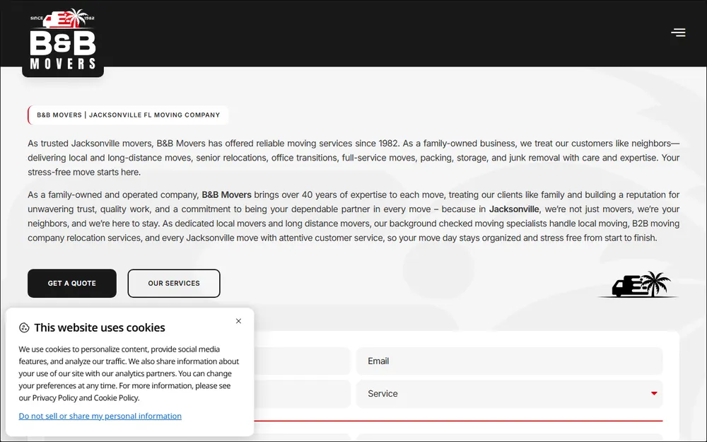Open Do not sell or share link
The width and height of the screenshot is (707, 442).
(x=100, y=416)
